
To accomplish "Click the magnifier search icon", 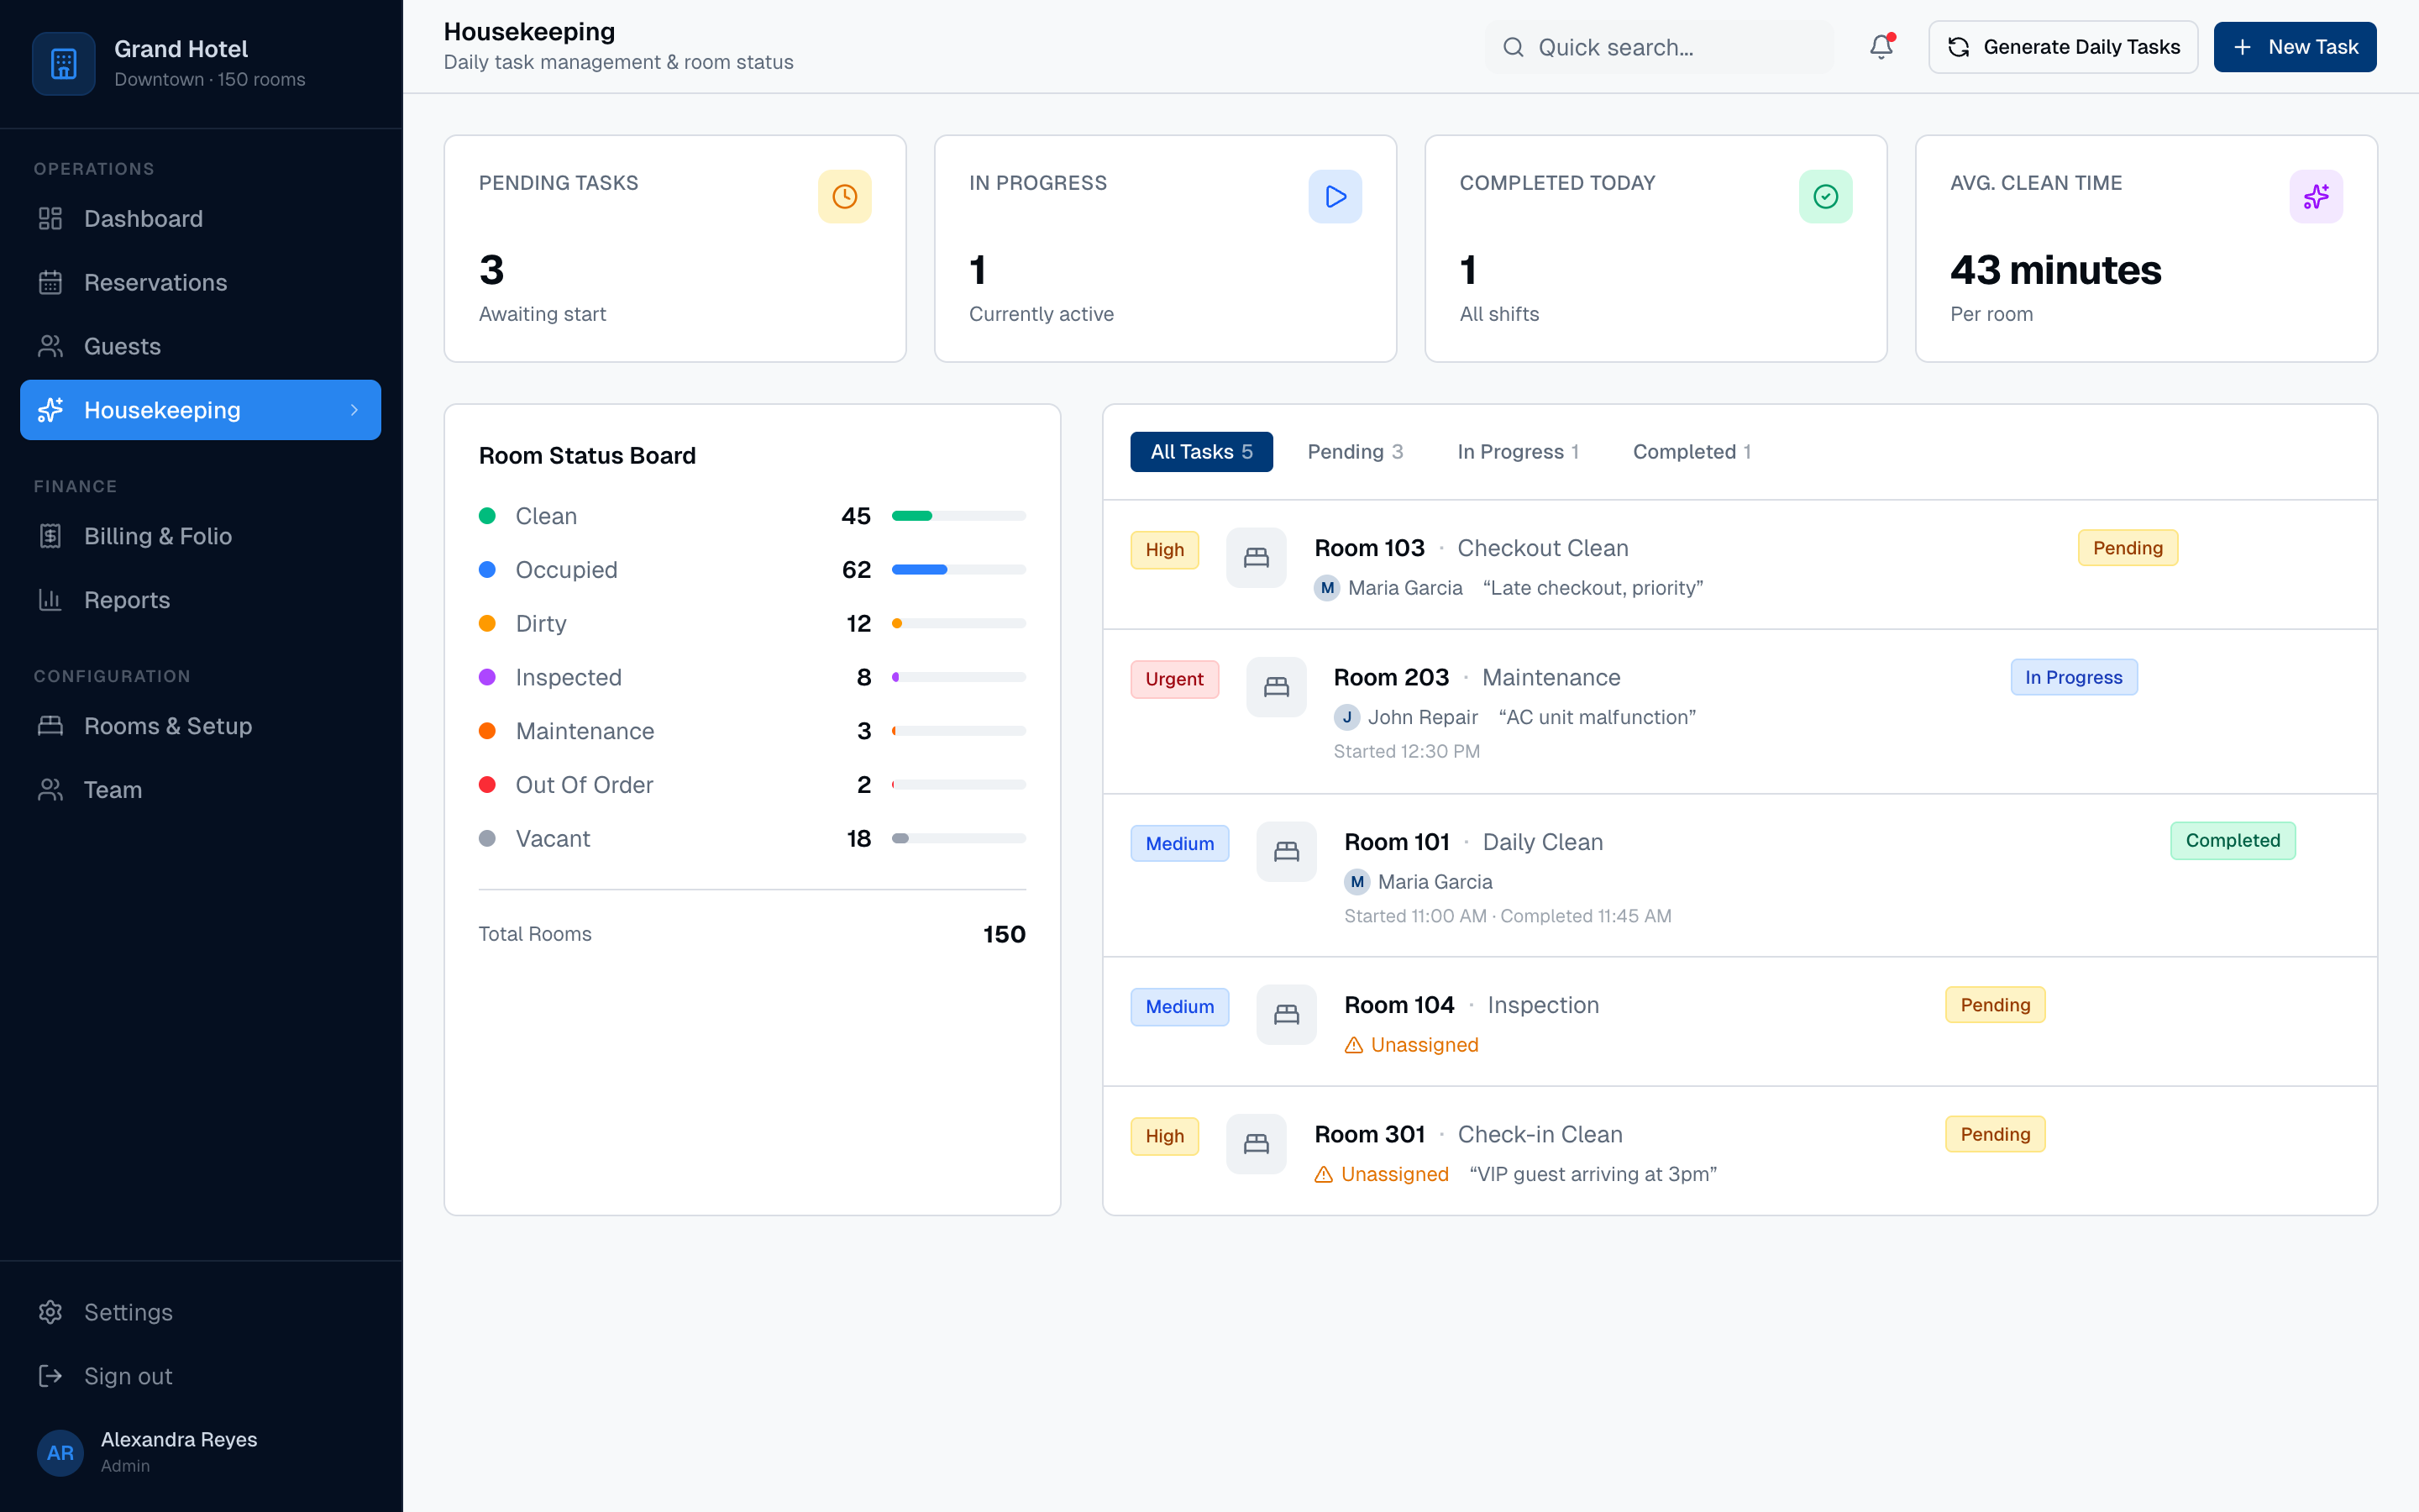I will (1514, 47).
